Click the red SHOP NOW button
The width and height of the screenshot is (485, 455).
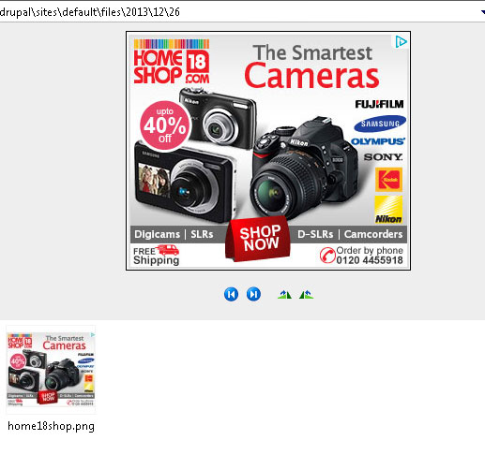tap(258, 238)
